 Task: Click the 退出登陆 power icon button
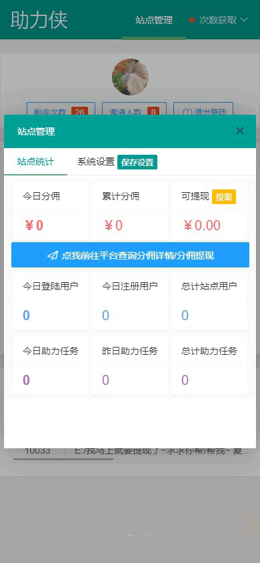pos(203,110)
